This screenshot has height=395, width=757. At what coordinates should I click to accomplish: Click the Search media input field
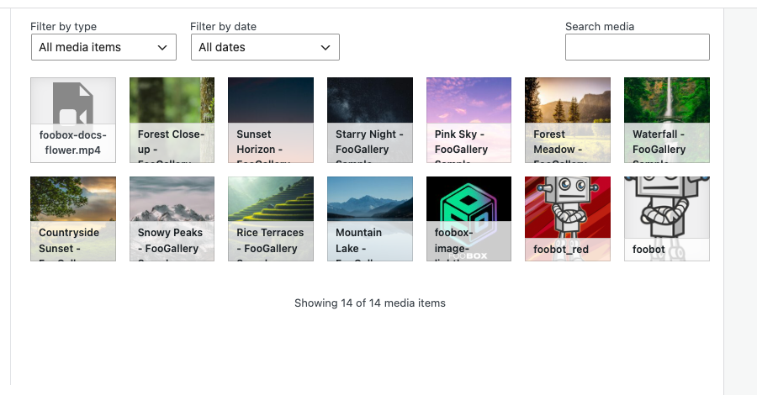click(638, 47)
